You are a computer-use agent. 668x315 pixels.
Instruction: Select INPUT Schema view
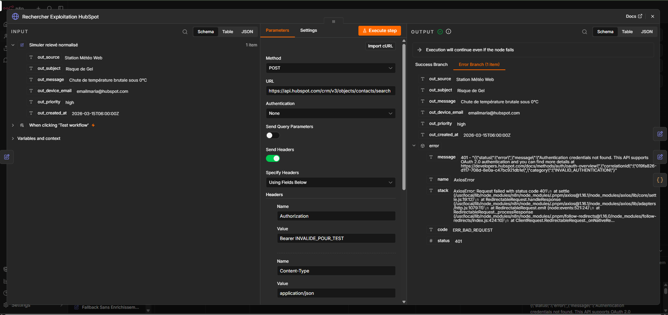click(x=206, y=32)
